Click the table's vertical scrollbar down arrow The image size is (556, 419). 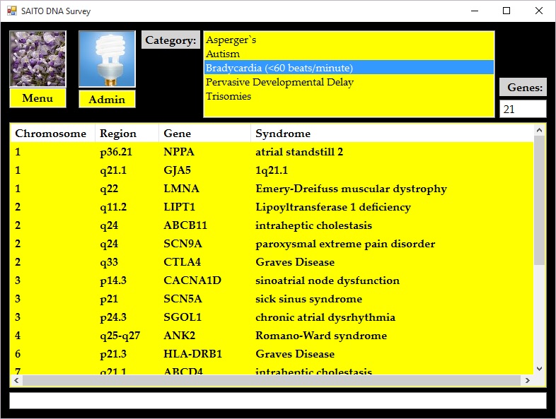click(539, 369)
